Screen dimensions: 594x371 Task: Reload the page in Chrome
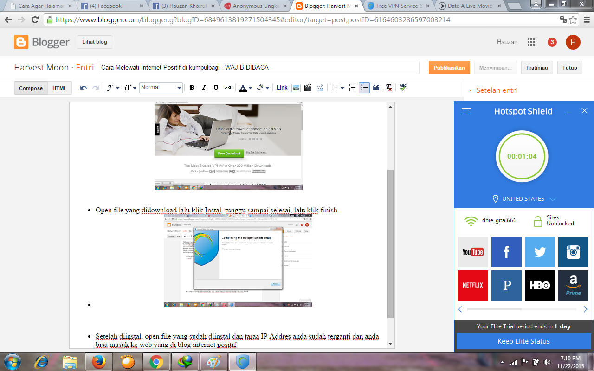click(x=34, y=20)
